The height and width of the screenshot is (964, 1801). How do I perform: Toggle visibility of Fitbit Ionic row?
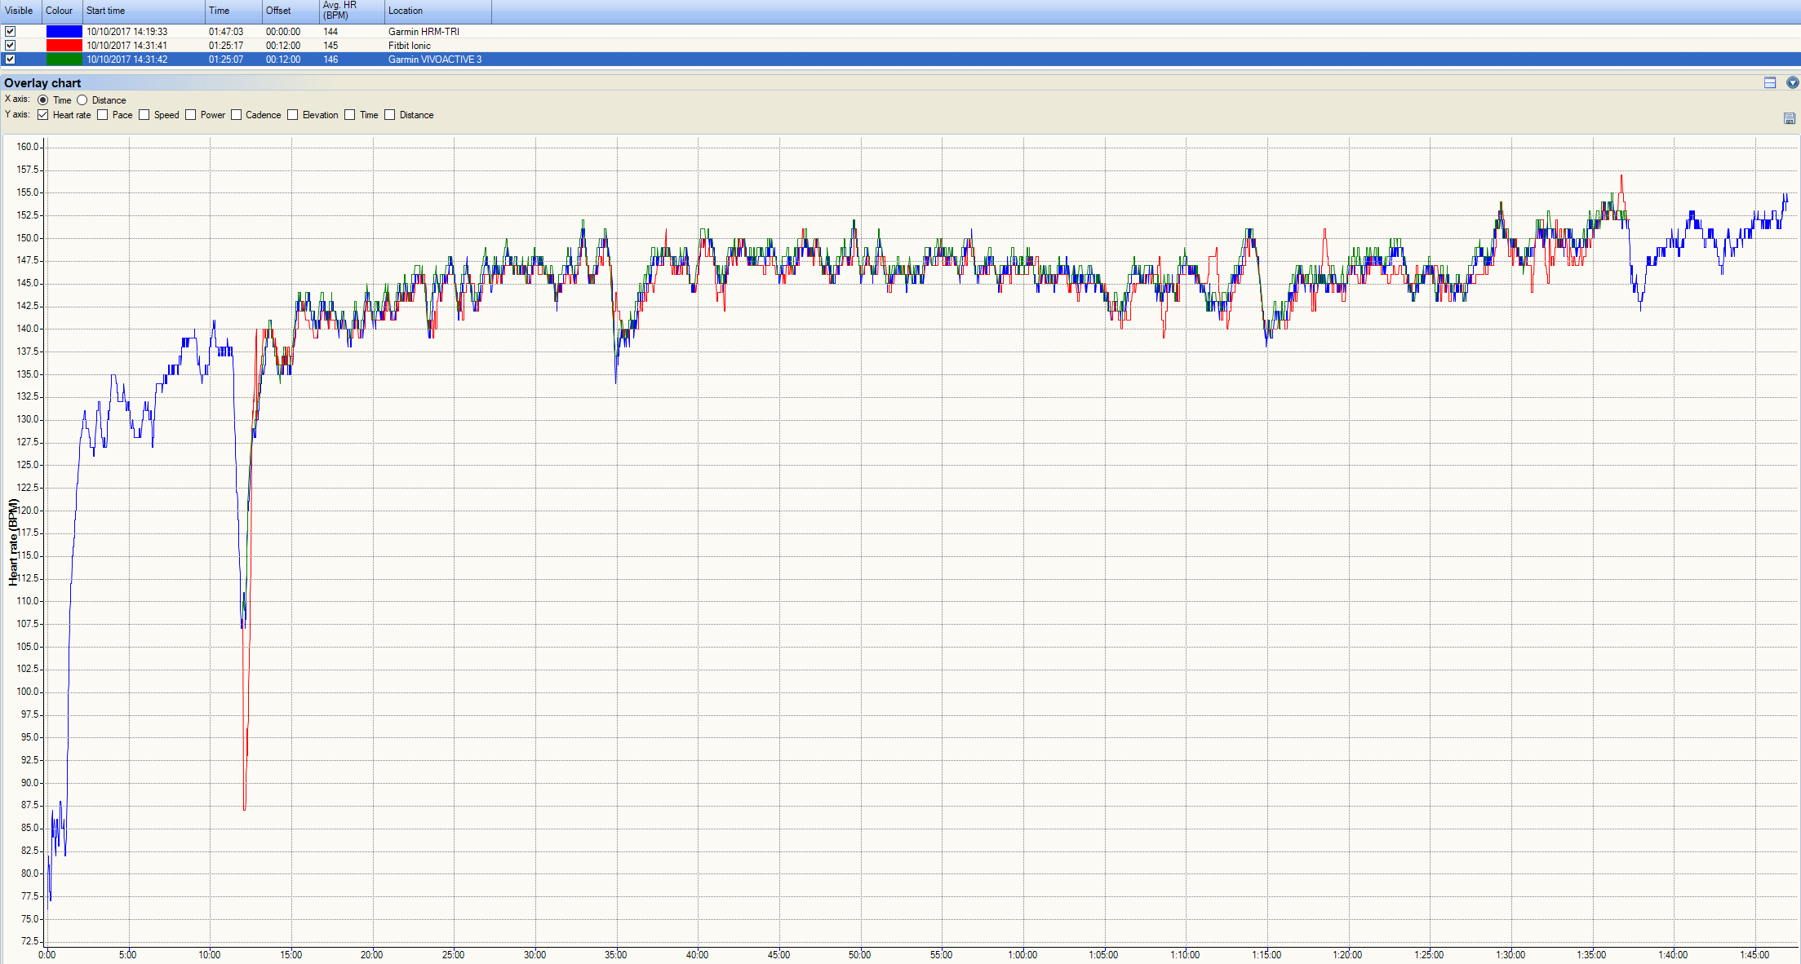(x=11, y=46)
